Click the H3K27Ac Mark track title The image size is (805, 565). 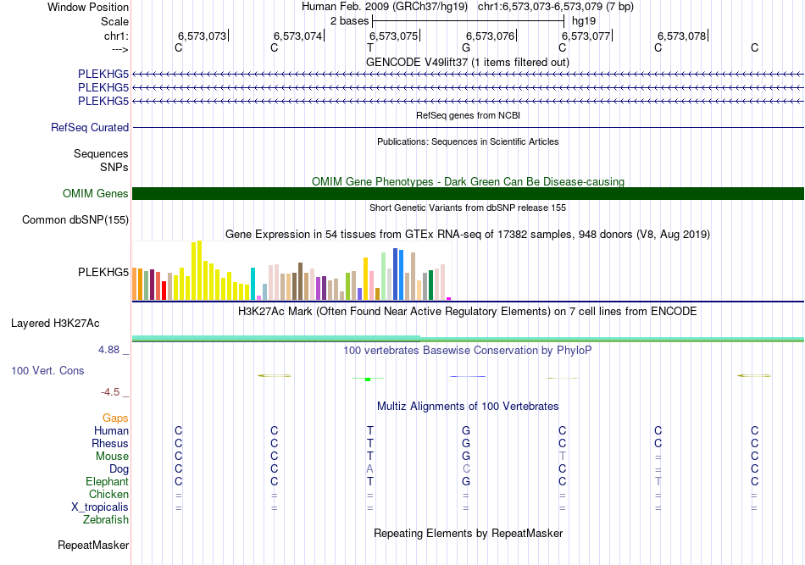tap(468, 312)
